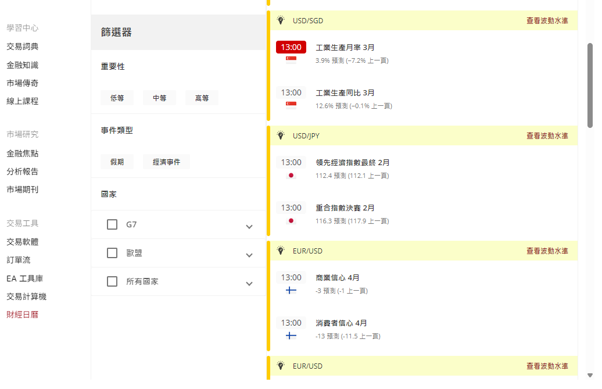Click the Singapore flag for 工業生產同比 3月

coord(291,105)
